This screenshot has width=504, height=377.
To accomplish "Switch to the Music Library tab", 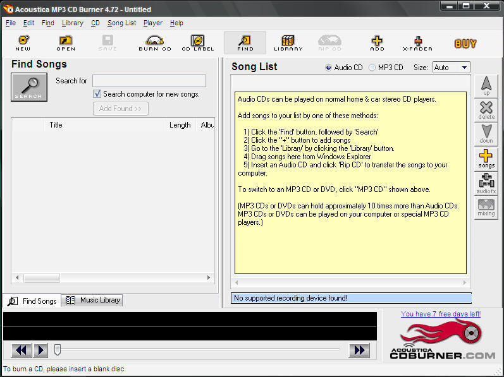I will click(92, 301).
